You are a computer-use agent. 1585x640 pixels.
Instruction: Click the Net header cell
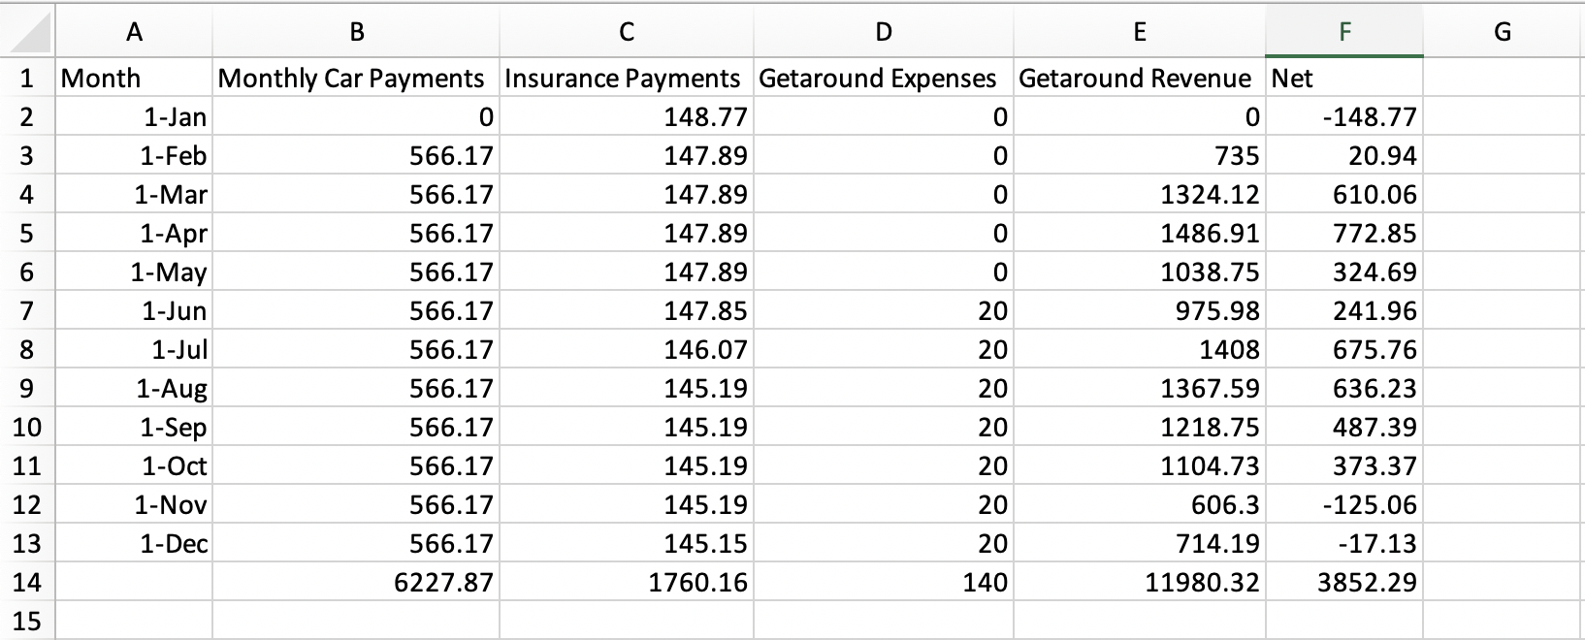coord(1344,78)
